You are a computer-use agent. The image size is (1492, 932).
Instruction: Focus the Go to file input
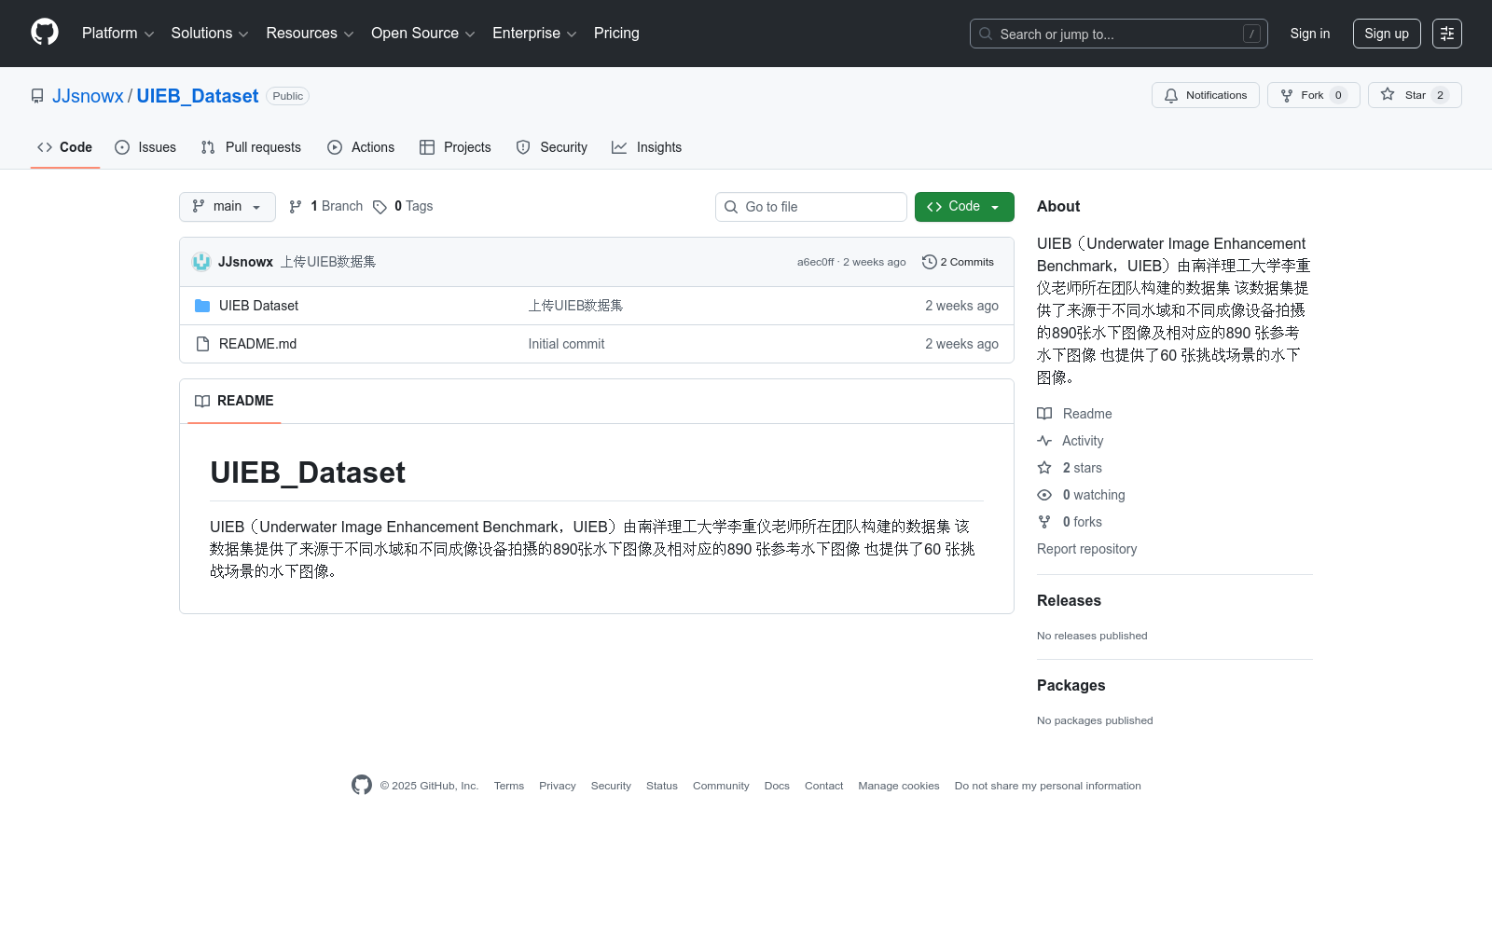tap(811, 207)
